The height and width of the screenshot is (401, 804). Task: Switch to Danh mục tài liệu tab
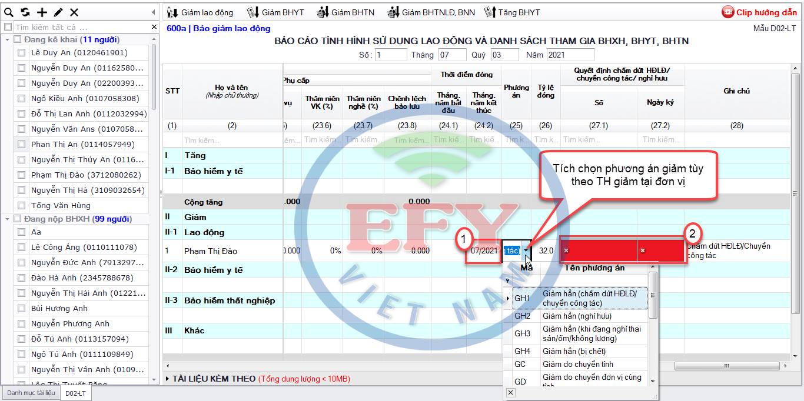tap(31, 393)
